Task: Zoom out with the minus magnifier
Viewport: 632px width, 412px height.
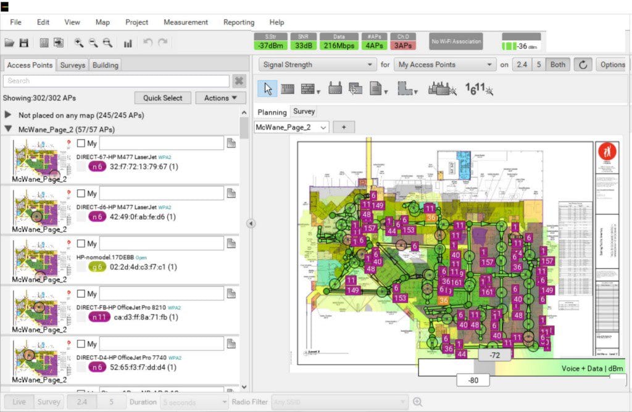Action: click(x=93, y=43)
